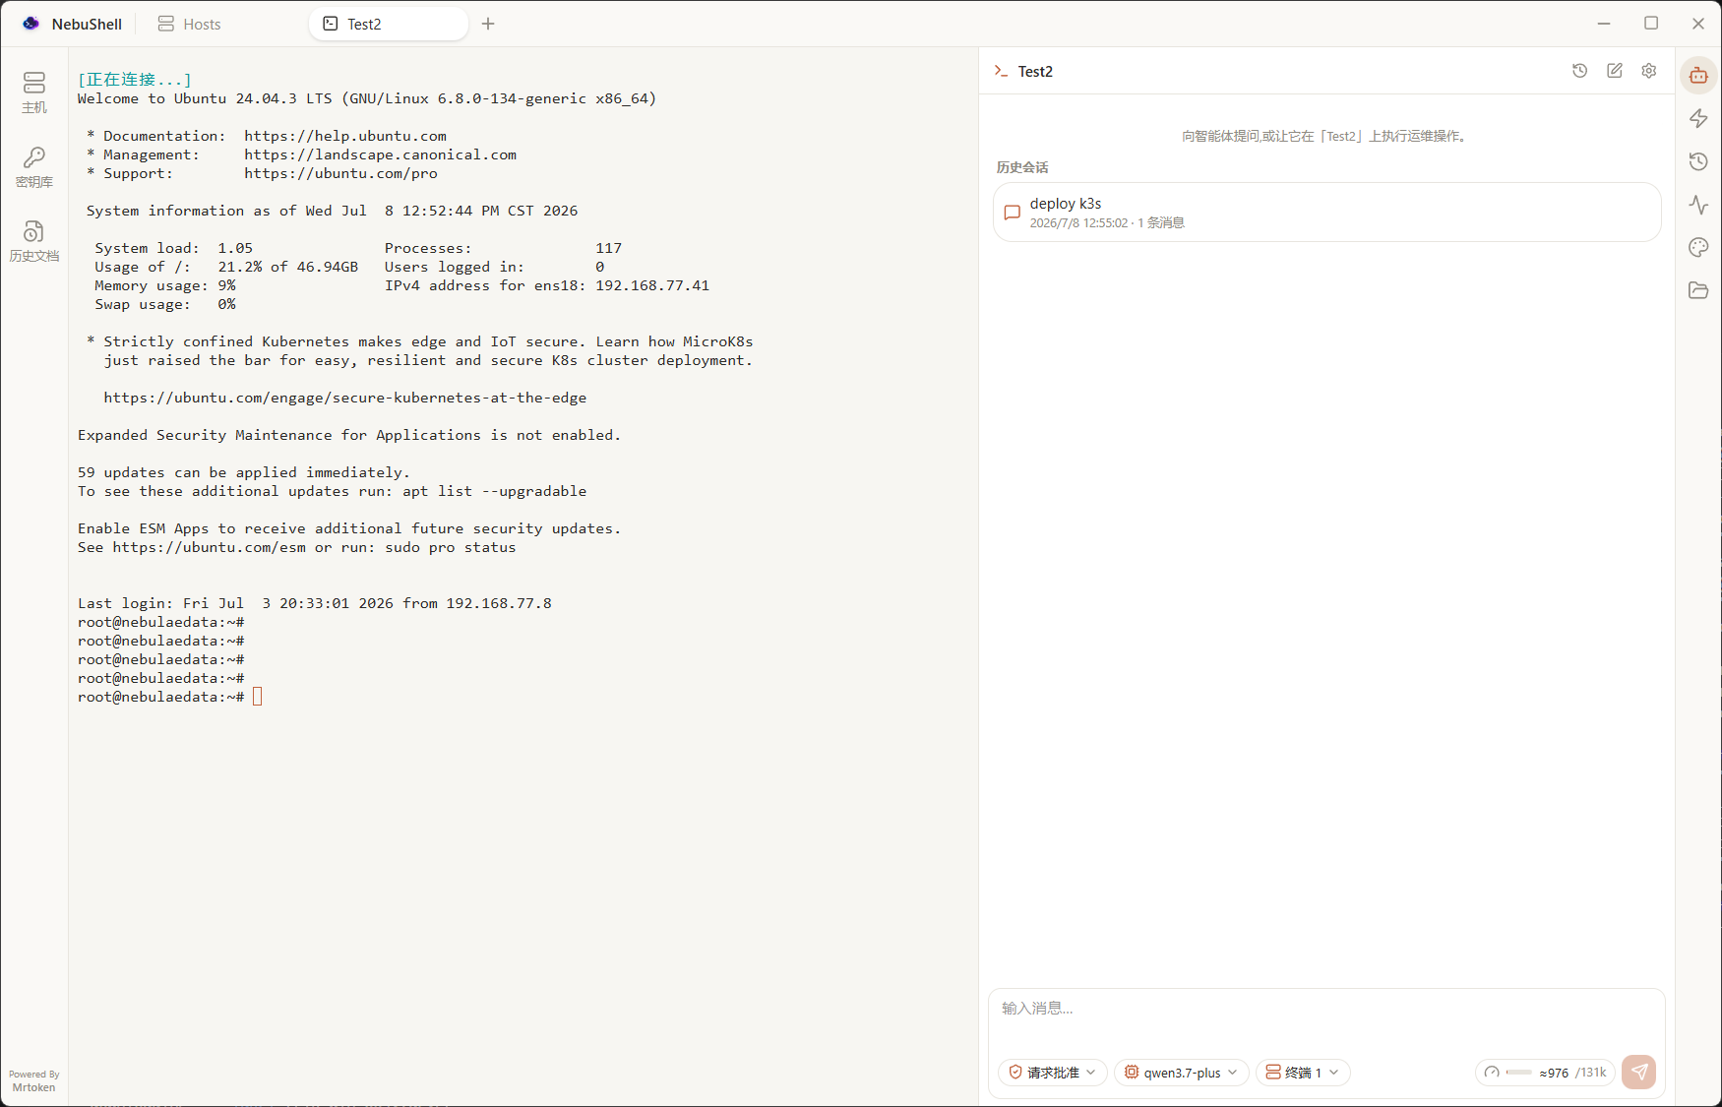This screenshot has height=1107, width=1722.
Task: Click the IPv4 address 192.168.77.41
Action: coord(652,285)
